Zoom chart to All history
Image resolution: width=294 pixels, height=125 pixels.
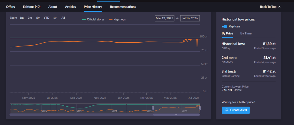[x=63, y=18]
